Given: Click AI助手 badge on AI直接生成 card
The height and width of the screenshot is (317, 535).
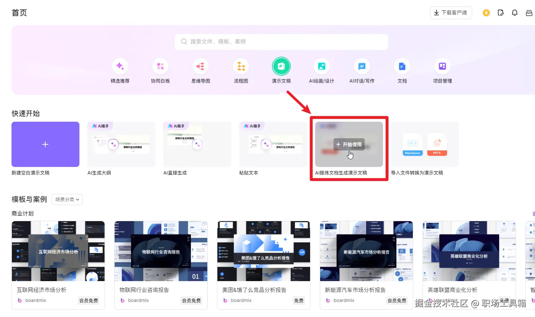Looking at the screenshot, I should (x=176, y=126).
